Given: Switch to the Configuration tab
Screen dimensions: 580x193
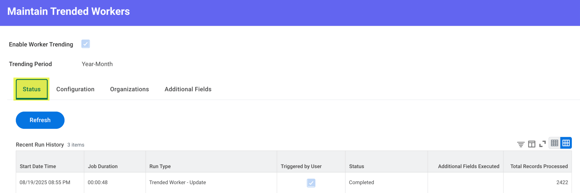Looking at the screenshot, I should point(75,89).
